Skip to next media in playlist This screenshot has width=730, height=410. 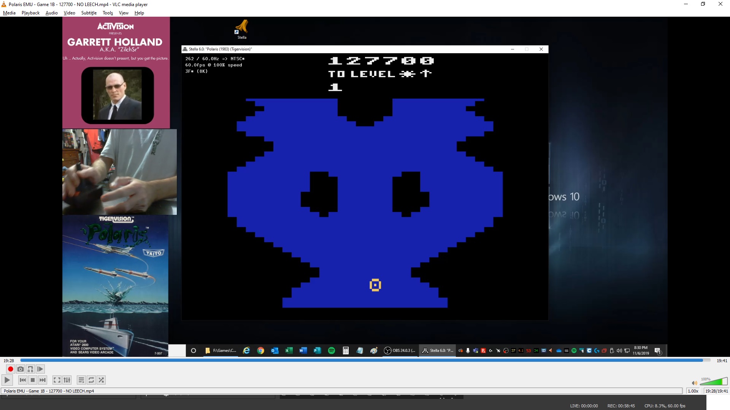coord(43,380)
